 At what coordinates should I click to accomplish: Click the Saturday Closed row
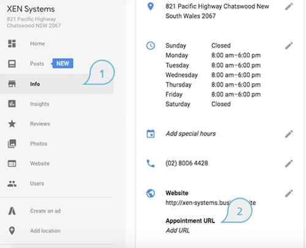(198, 104)
